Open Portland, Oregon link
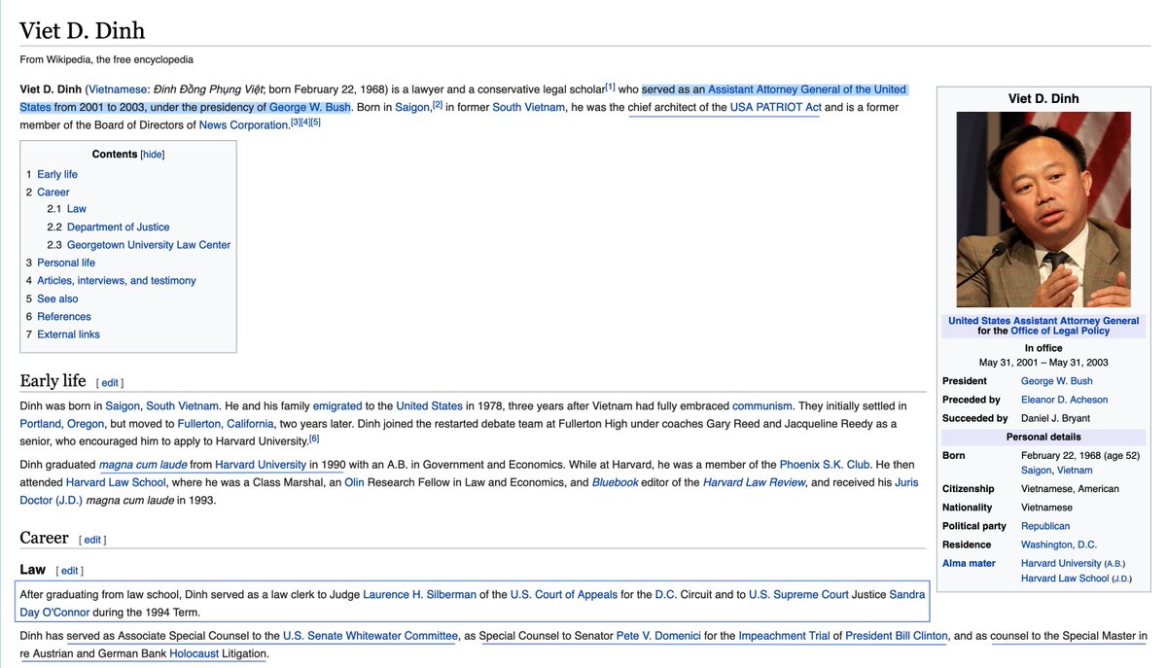1167x668 pixels. [x=61, y=424]
